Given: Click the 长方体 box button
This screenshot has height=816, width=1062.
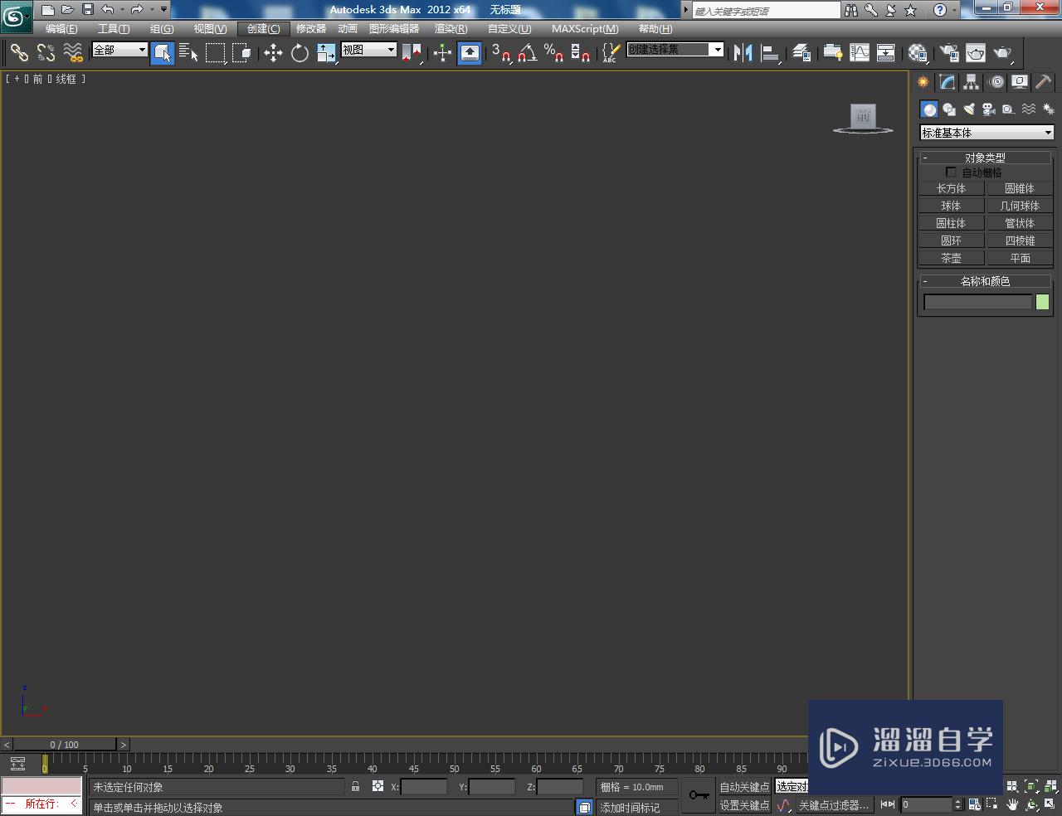Looking at the screenshot, I should [951, 188].
